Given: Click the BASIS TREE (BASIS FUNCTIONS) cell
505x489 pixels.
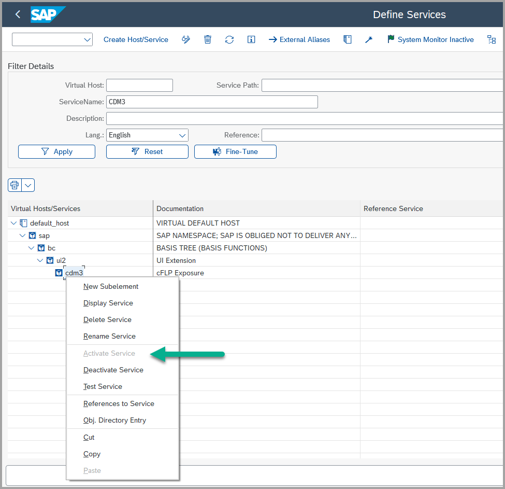Looking at the screenshot, I should [x=257, y=248].
